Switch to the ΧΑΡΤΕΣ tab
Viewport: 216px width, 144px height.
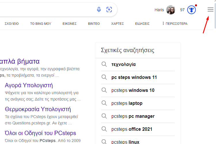click(118, 24)
